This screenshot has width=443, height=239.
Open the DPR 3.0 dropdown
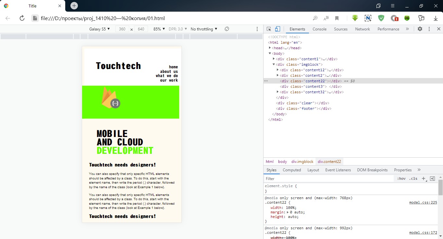(178, 29)
